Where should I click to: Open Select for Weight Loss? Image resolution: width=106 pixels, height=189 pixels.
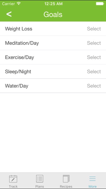coord(94,29)
